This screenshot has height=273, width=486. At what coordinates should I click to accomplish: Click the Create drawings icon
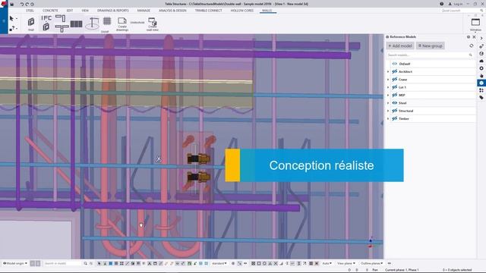coord(122,20)
